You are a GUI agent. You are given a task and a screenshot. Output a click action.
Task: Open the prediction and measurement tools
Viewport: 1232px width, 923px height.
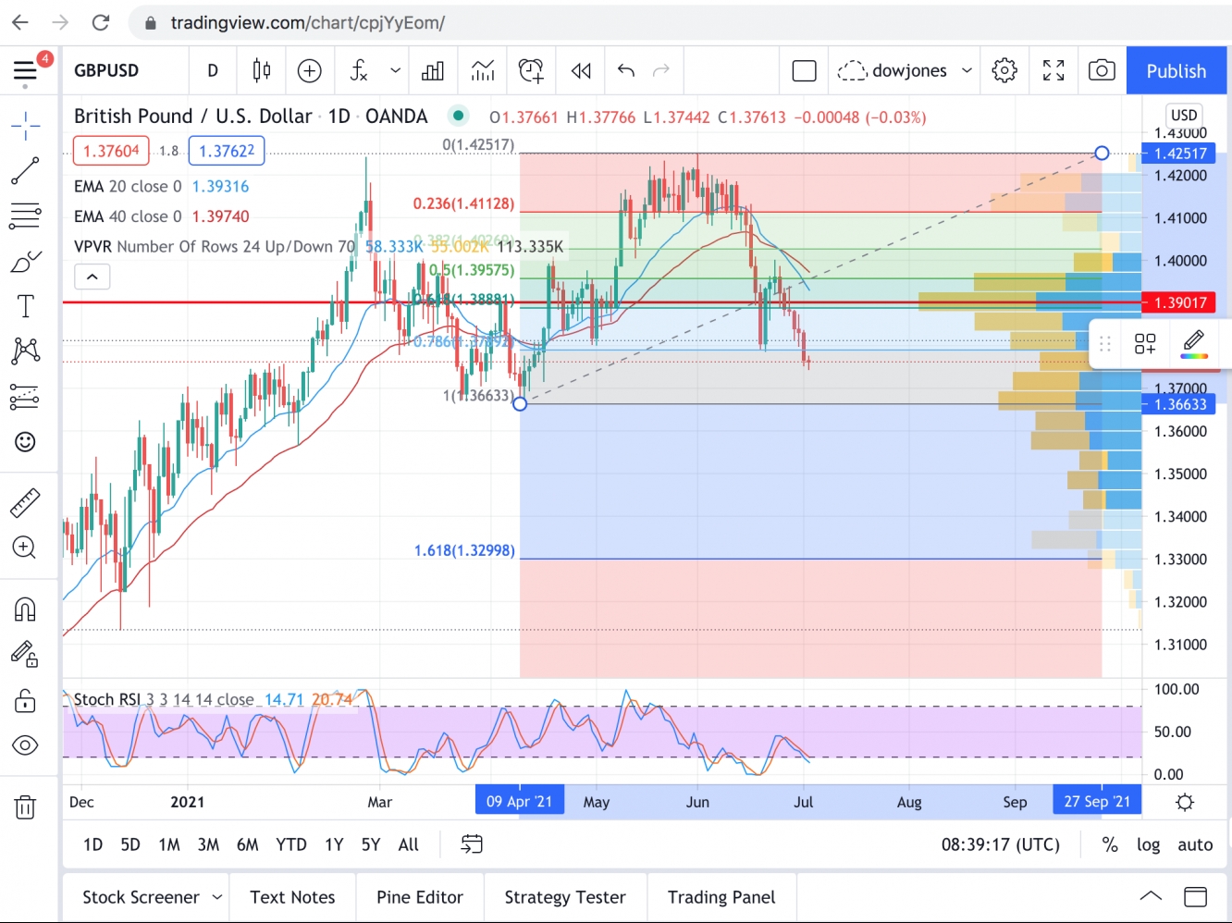[25, 396]
